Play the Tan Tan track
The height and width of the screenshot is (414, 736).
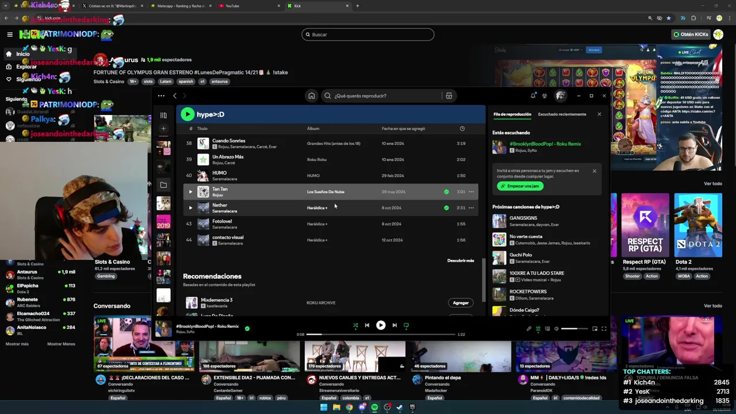pos(190,192)
